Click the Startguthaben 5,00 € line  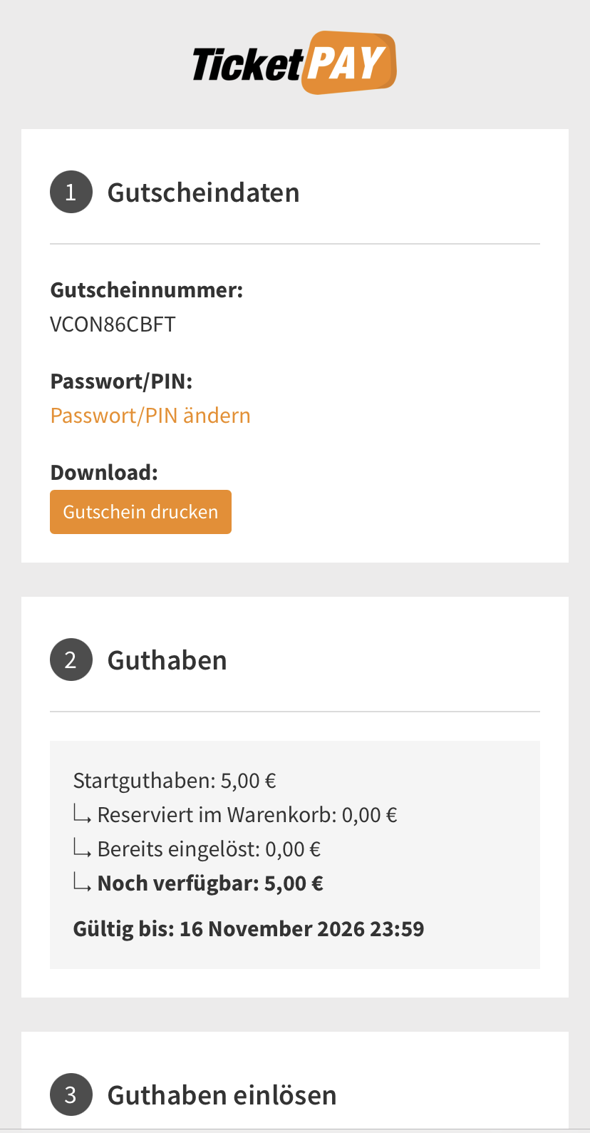click(175, 781)
